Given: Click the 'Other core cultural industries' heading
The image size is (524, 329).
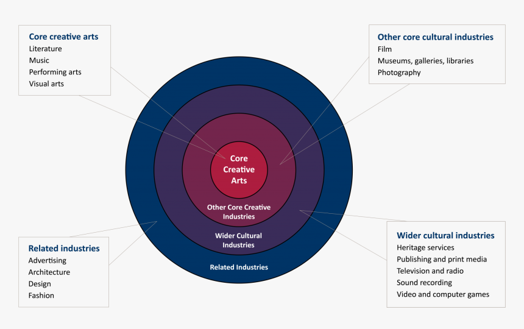Looking at the screenshot, I should pos(436,37).
